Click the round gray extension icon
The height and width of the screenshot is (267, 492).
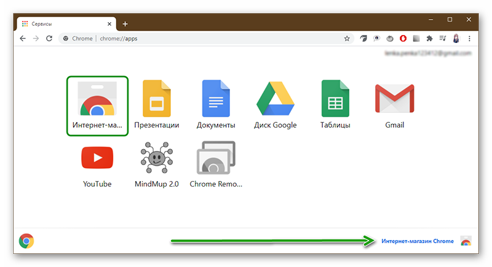pyautogui.click(x=390, y=39)
